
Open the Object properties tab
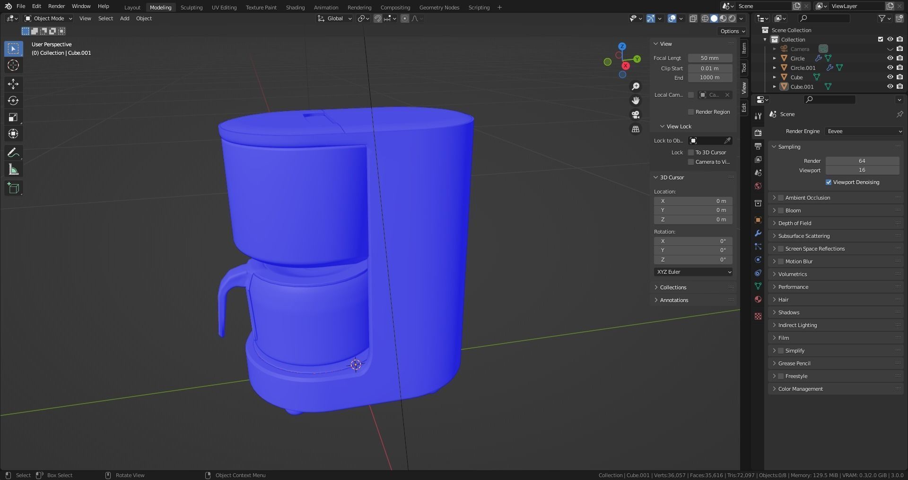[x=758, y=220]
